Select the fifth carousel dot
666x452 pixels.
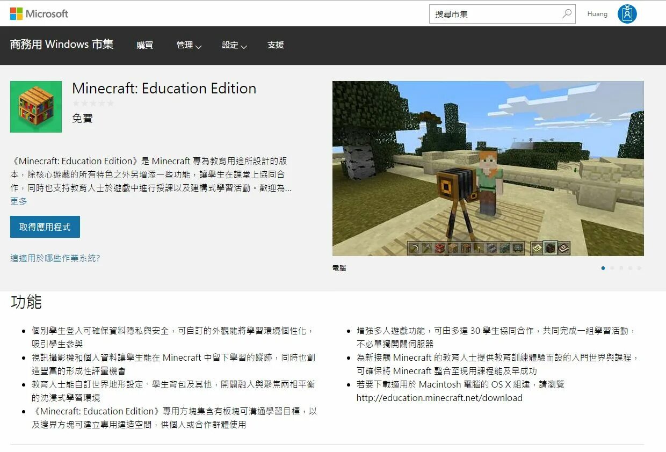tap(639, 268)
